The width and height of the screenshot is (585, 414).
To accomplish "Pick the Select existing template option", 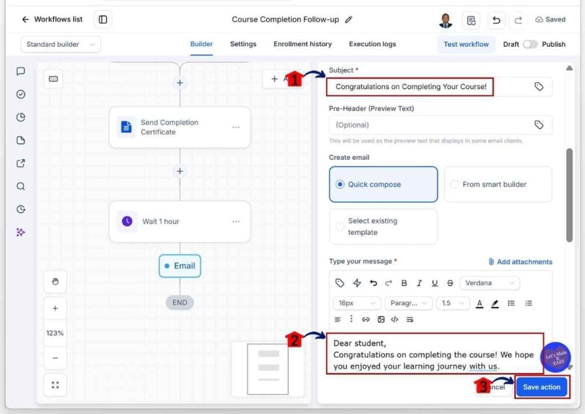I will 383,226.
